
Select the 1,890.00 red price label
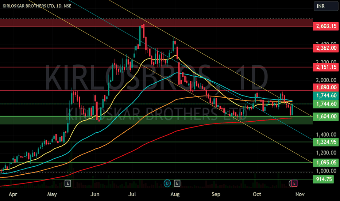326,87
